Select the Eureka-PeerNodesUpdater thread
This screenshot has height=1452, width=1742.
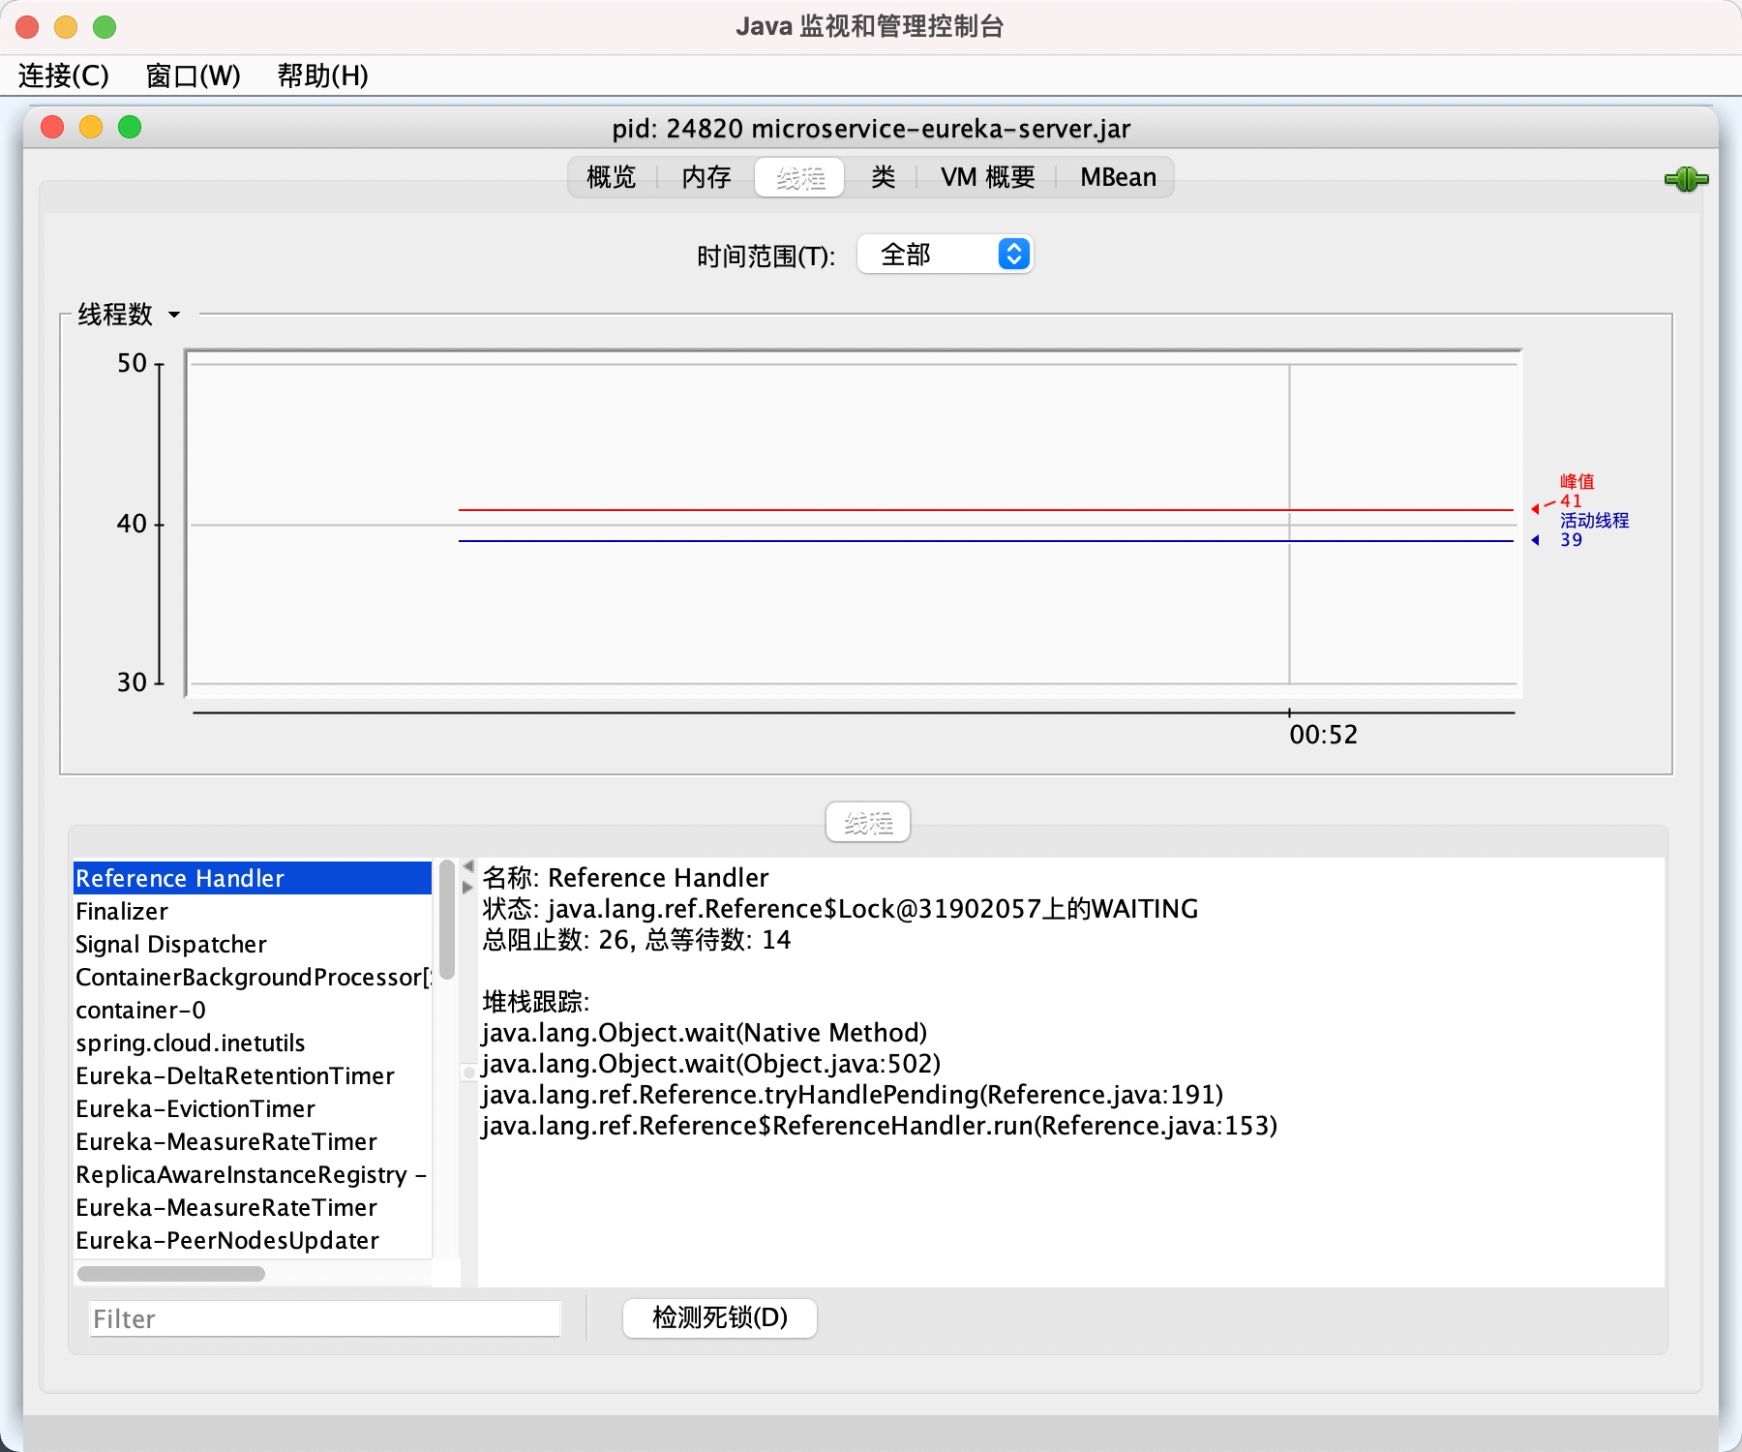click(253, 1240)
